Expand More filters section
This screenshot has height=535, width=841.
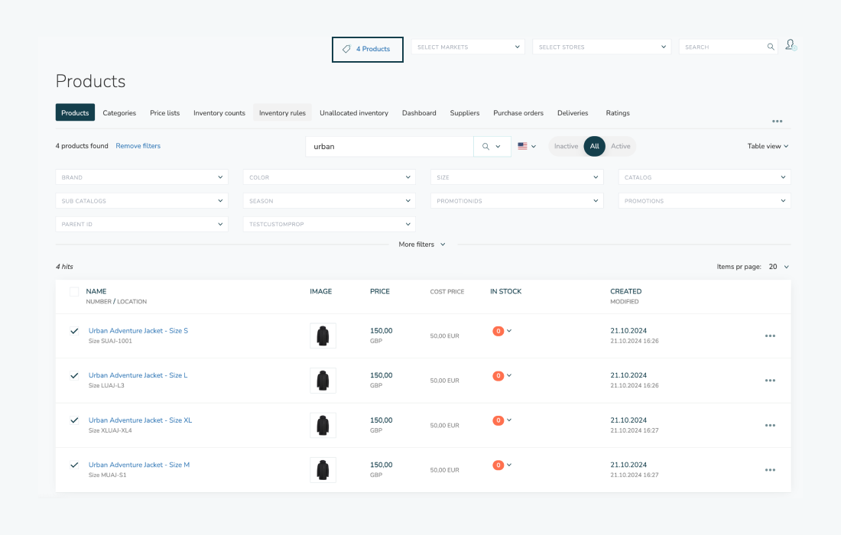[421, 245]
